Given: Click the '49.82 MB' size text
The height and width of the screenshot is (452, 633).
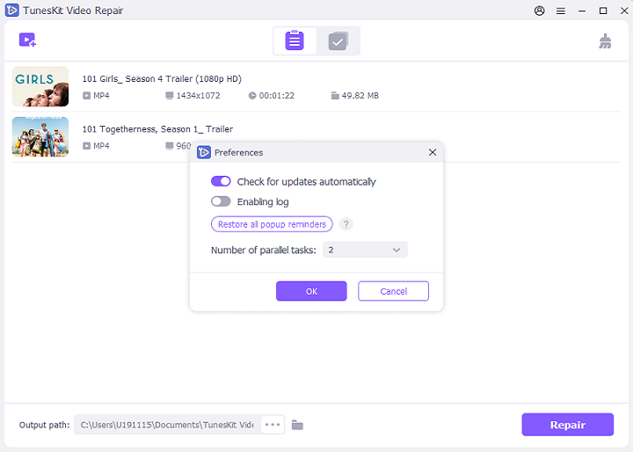Looking at the screenshot, I should point(360,96).
